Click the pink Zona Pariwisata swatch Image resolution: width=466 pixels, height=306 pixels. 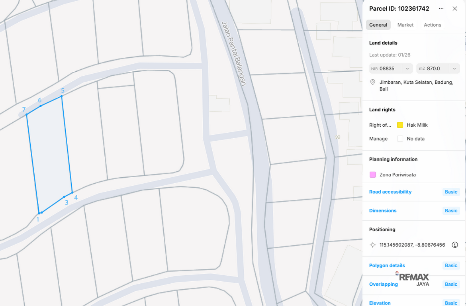(372, 175)
